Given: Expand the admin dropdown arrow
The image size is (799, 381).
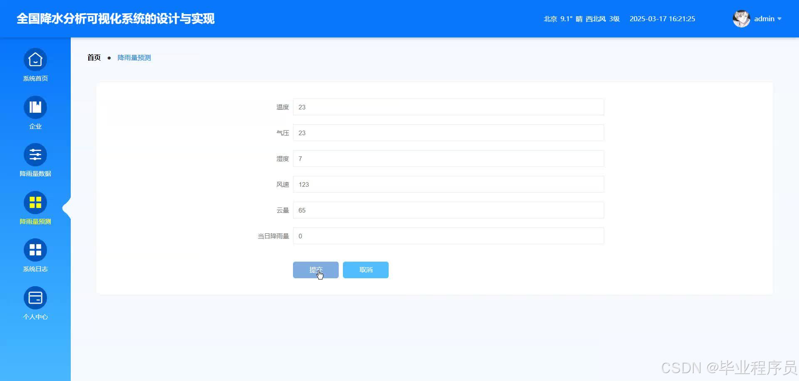Looking at the screenshot, I should point(779,19).
